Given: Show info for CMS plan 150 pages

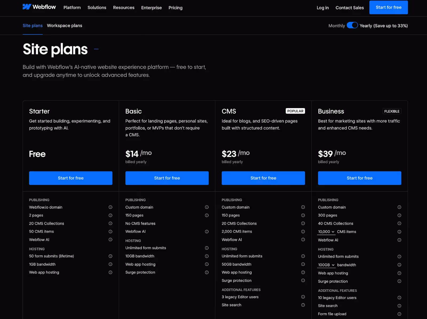Looking at the screenshot, I should [x=303, y=215].
